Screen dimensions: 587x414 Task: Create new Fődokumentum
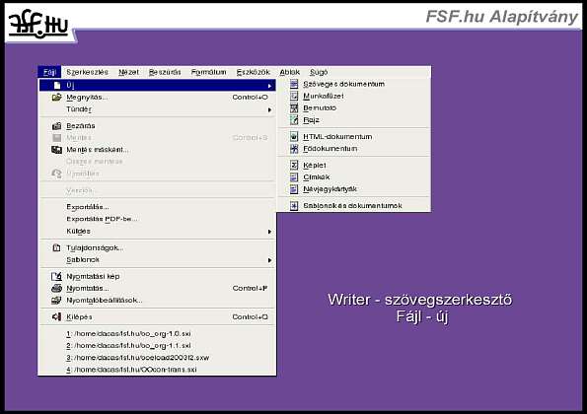coord(354,149)
